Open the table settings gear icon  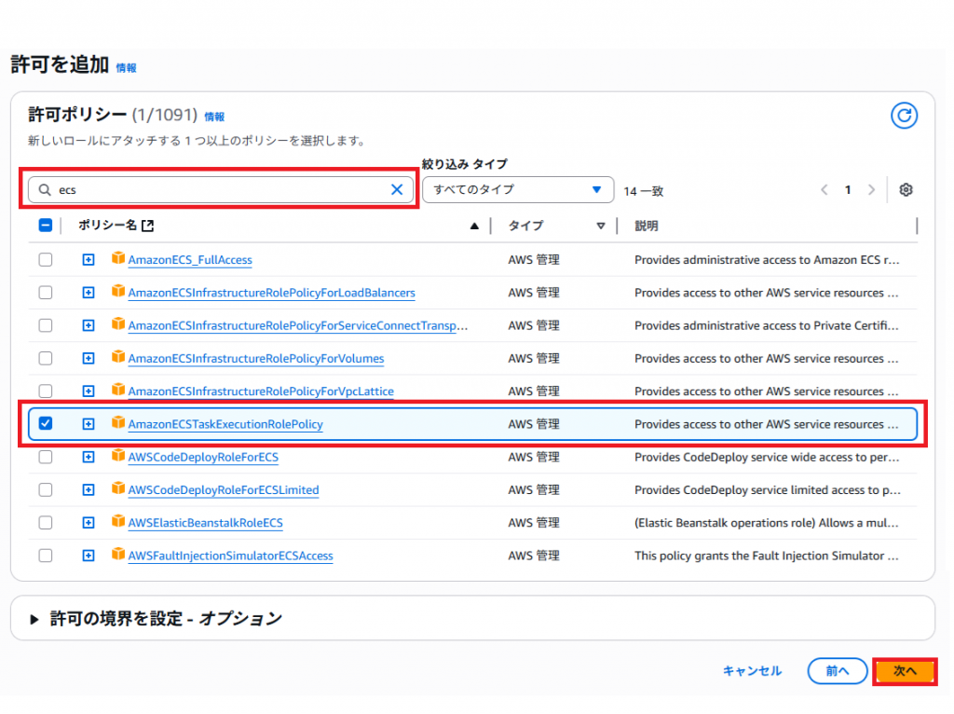point(906,190)
